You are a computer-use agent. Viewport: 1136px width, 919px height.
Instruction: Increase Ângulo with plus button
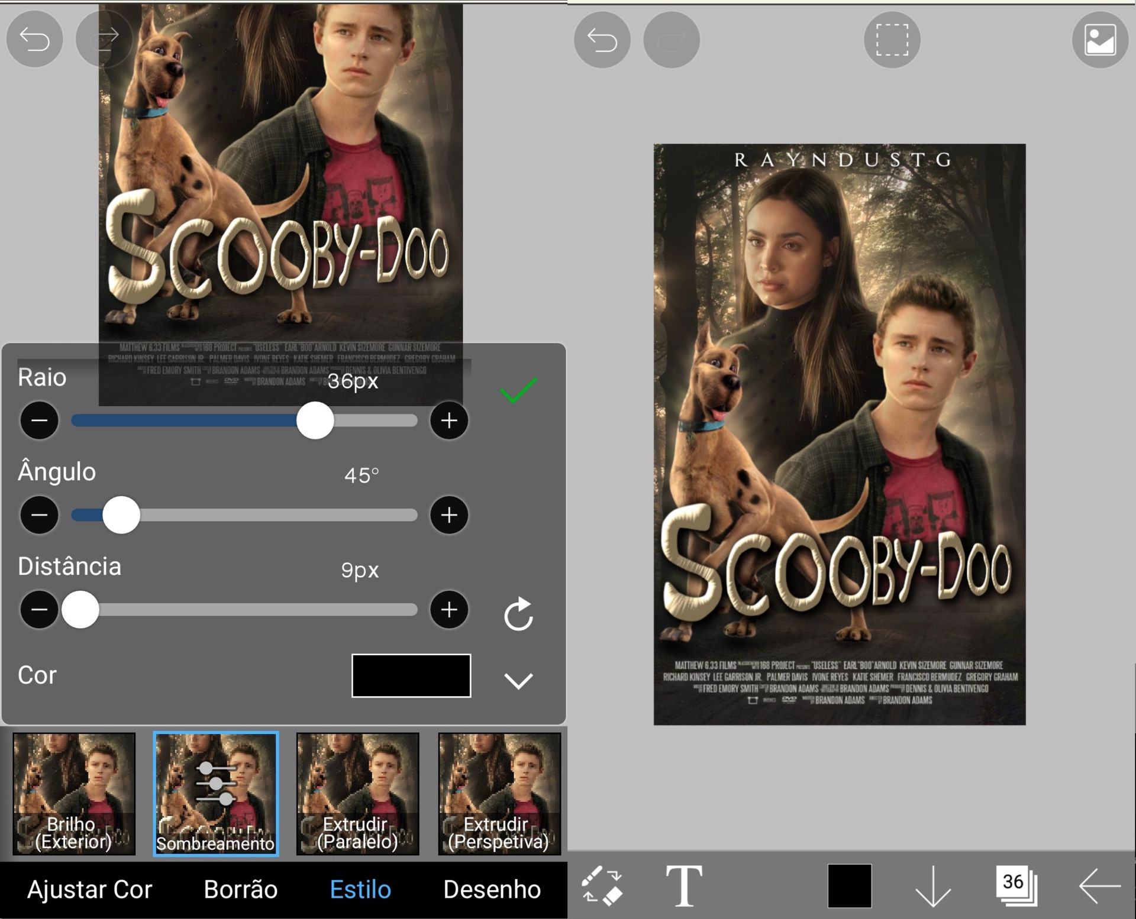[x=449, y=514]
